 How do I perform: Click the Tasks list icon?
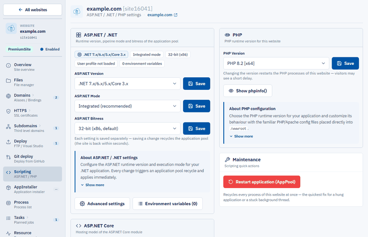tap(8, 218)
